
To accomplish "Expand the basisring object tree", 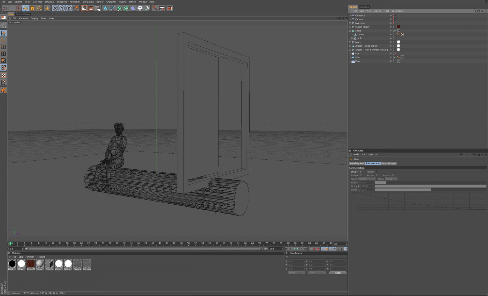I will [x=350, y=23].
